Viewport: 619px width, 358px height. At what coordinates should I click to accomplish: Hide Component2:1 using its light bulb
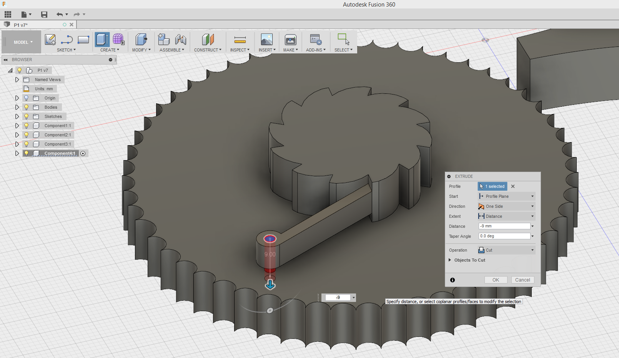(x=27, y=135)
